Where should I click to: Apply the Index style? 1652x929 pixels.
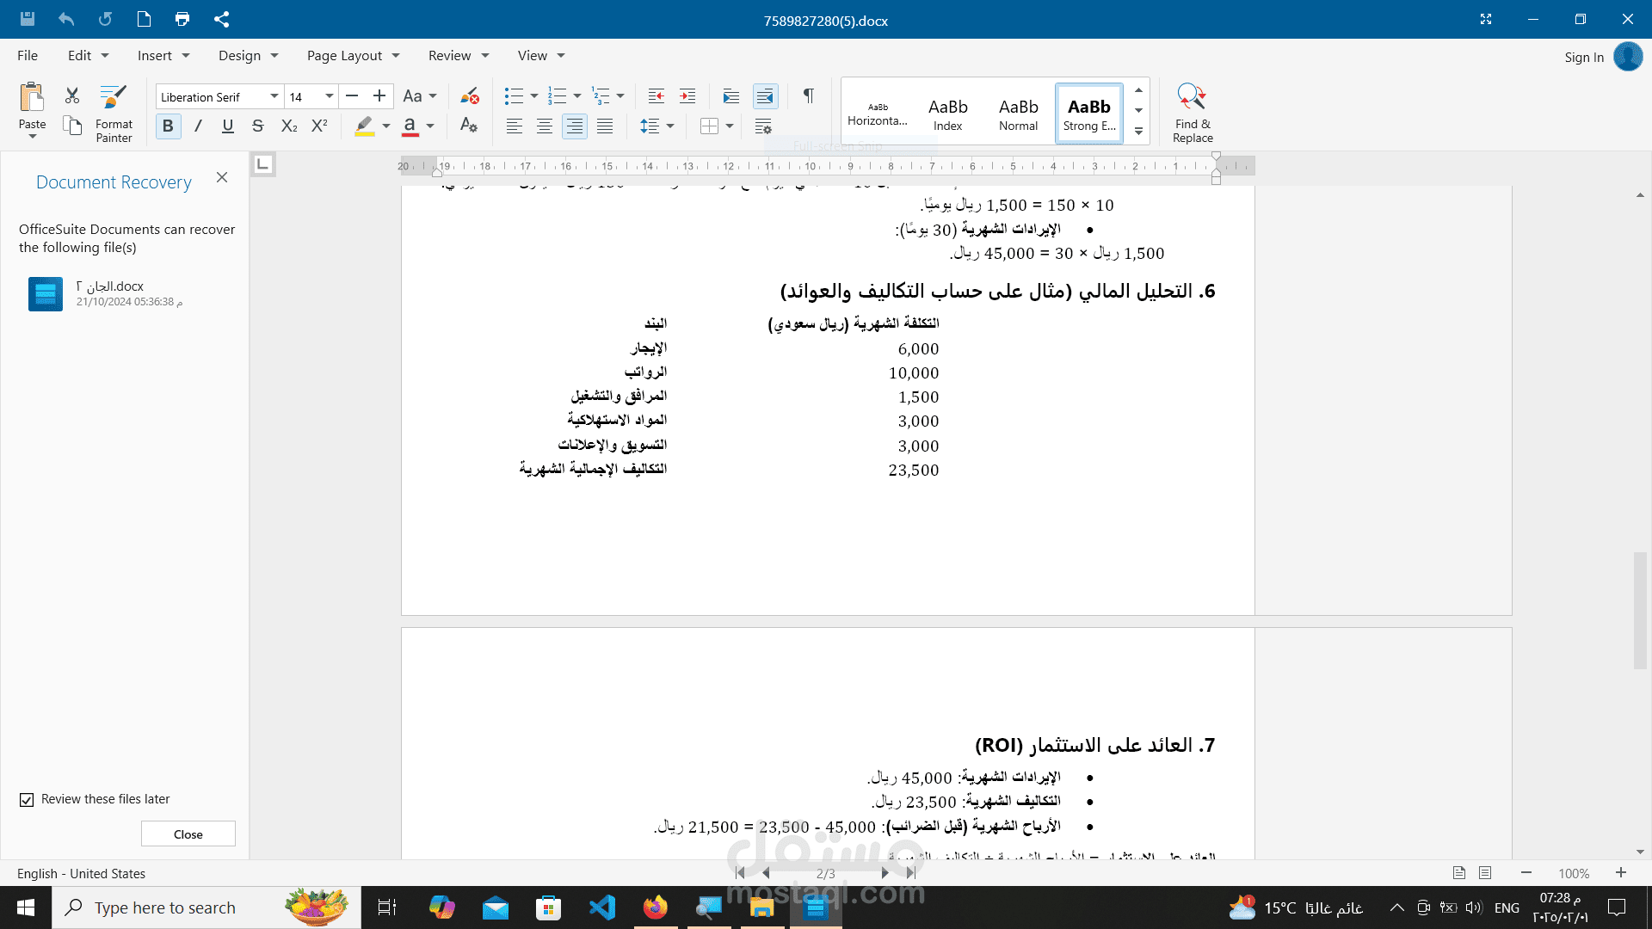coord(948,113)
